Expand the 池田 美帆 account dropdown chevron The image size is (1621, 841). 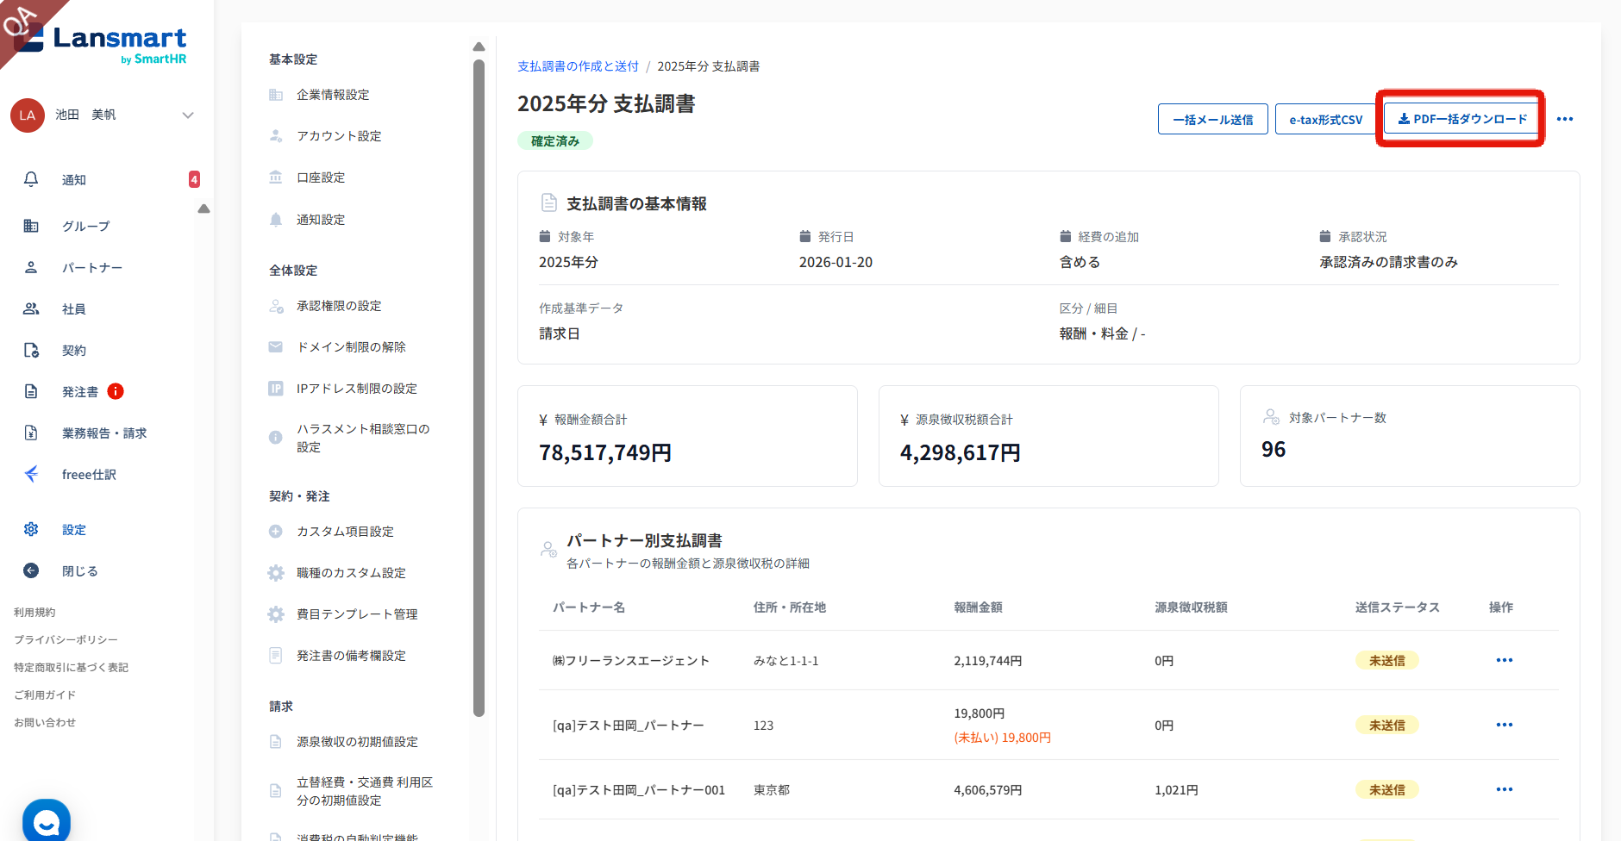point(188,115)
